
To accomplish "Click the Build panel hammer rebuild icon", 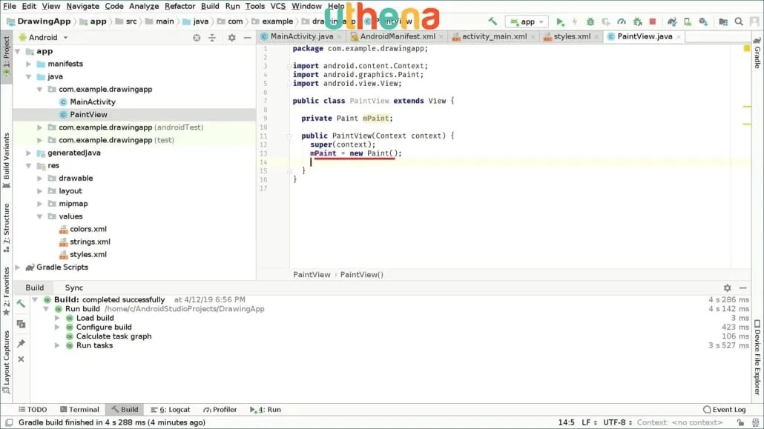I will click(21, 304).
